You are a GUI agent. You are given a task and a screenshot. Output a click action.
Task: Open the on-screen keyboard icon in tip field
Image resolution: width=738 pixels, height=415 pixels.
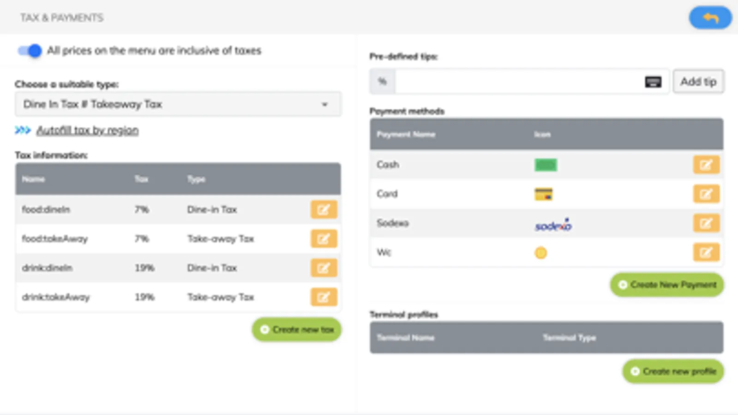653,82
